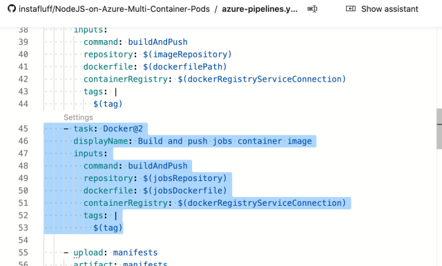Image resolution: width=442 pixels, height=266 pixels.
Task: Click the GitHub logo icon
Action: pyautogui.click(x=12, y=9)
